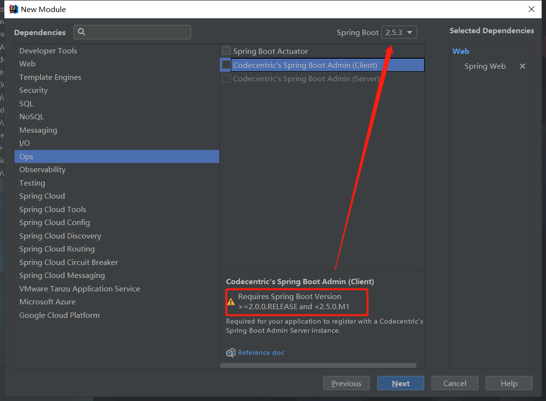Select the Observability category
This screenshot has width=546, height=401.
click(117, 170)
